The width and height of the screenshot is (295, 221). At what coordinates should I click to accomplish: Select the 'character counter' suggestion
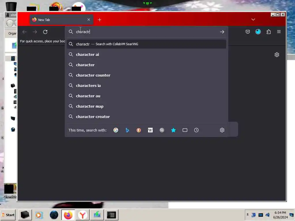pos(146,75)
